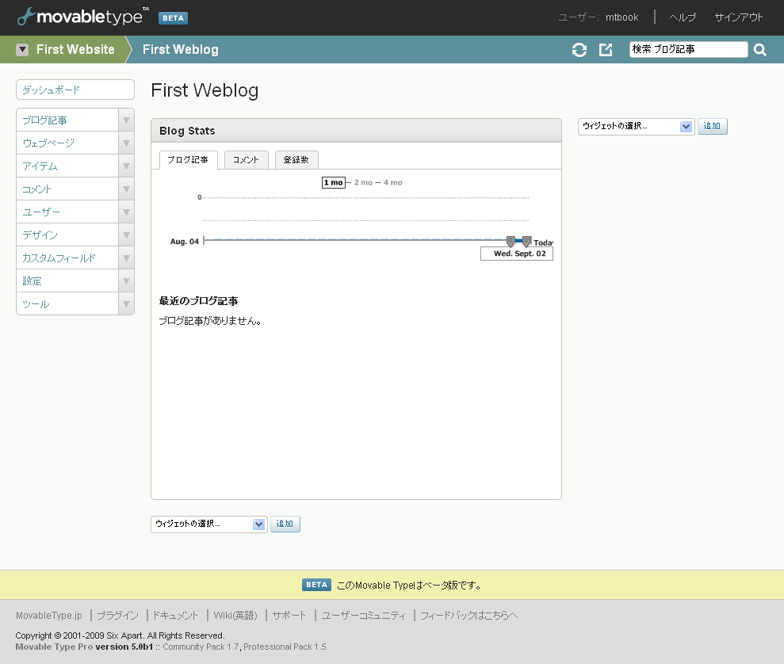This screenshot has width=784, height=664.
Task: Expand the ブログ記事 menu arrow
Action: coord(127,120)
